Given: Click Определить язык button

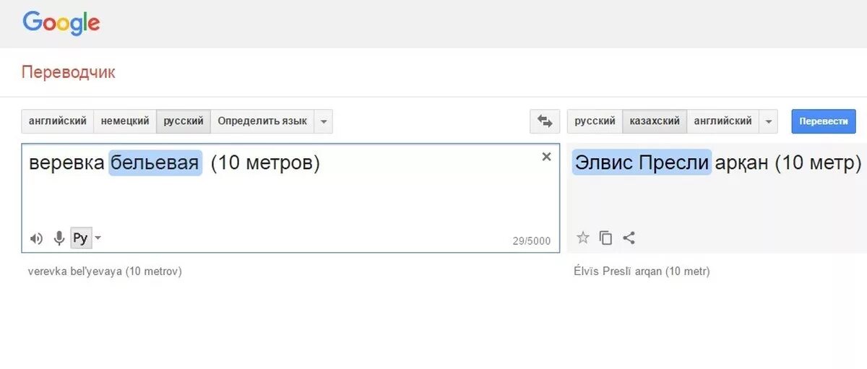Looking at the screenshot, I should coord(262,121).
